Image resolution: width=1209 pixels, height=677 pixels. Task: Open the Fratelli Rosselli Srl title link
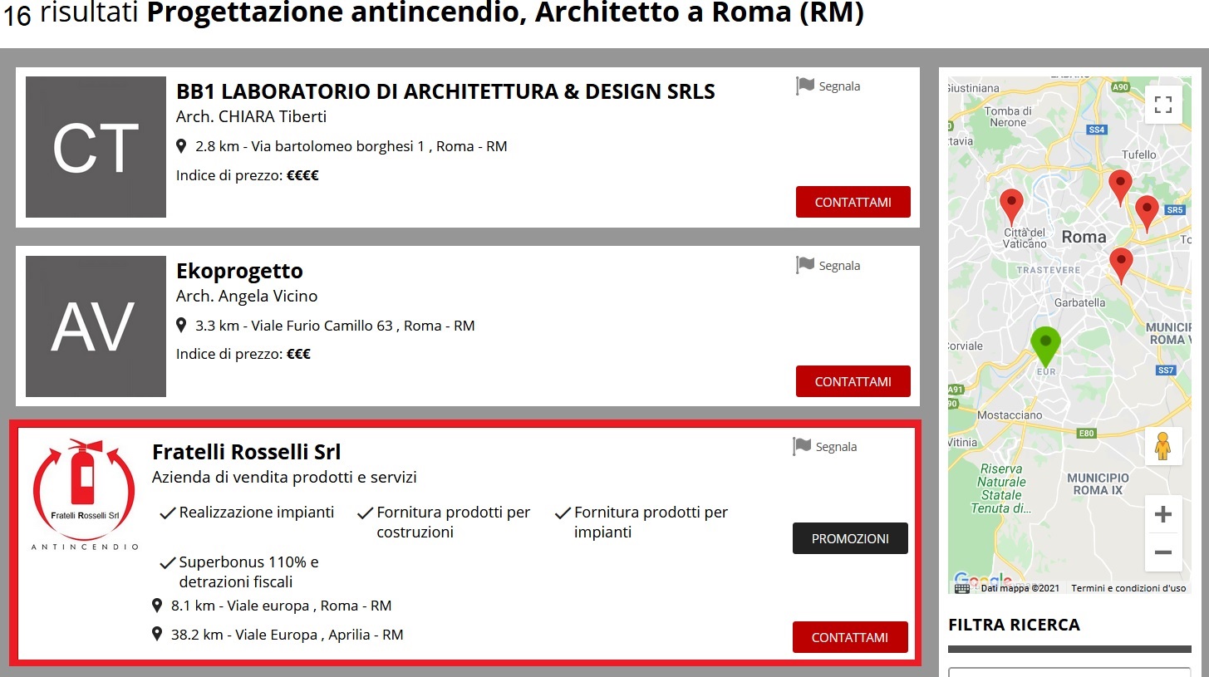(247, 452)
